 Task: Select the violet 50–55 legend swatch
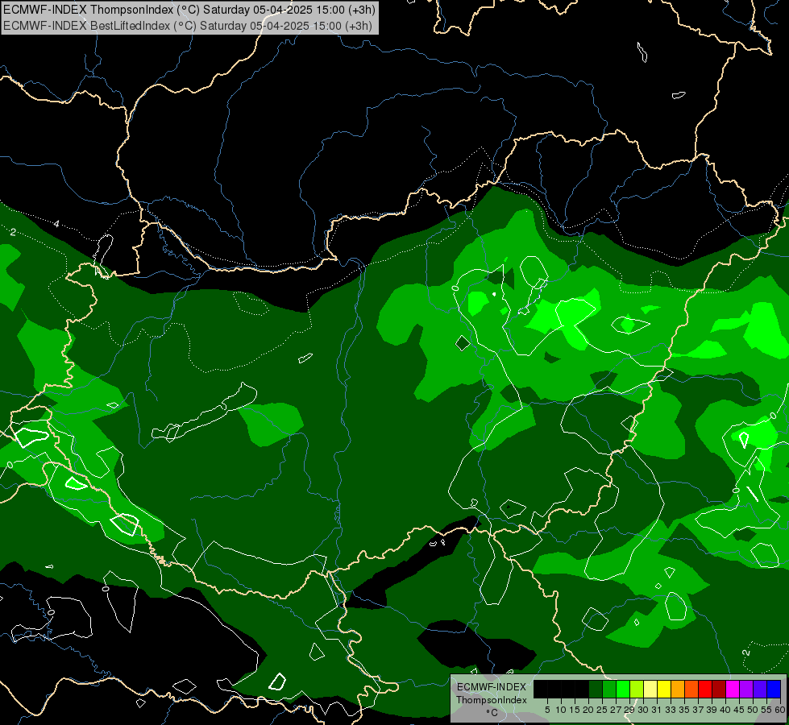[760, 689]
